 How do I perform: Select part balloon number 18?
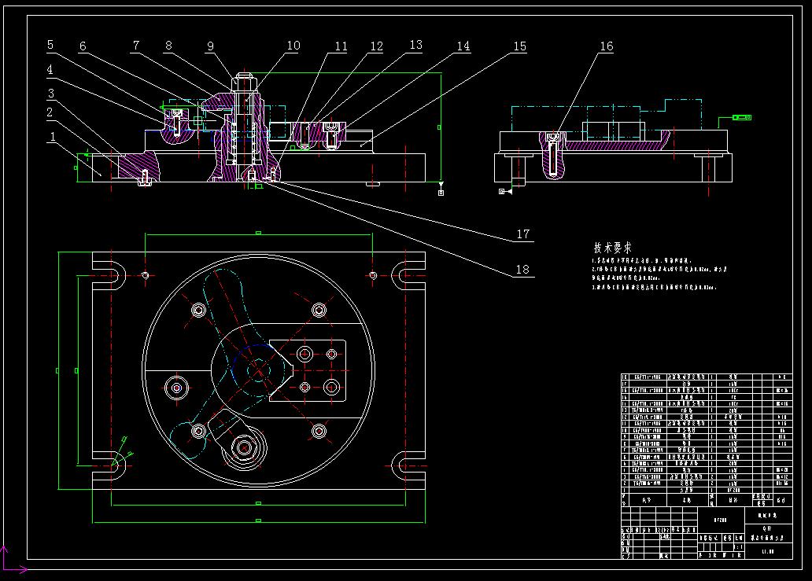coord(522,270)
